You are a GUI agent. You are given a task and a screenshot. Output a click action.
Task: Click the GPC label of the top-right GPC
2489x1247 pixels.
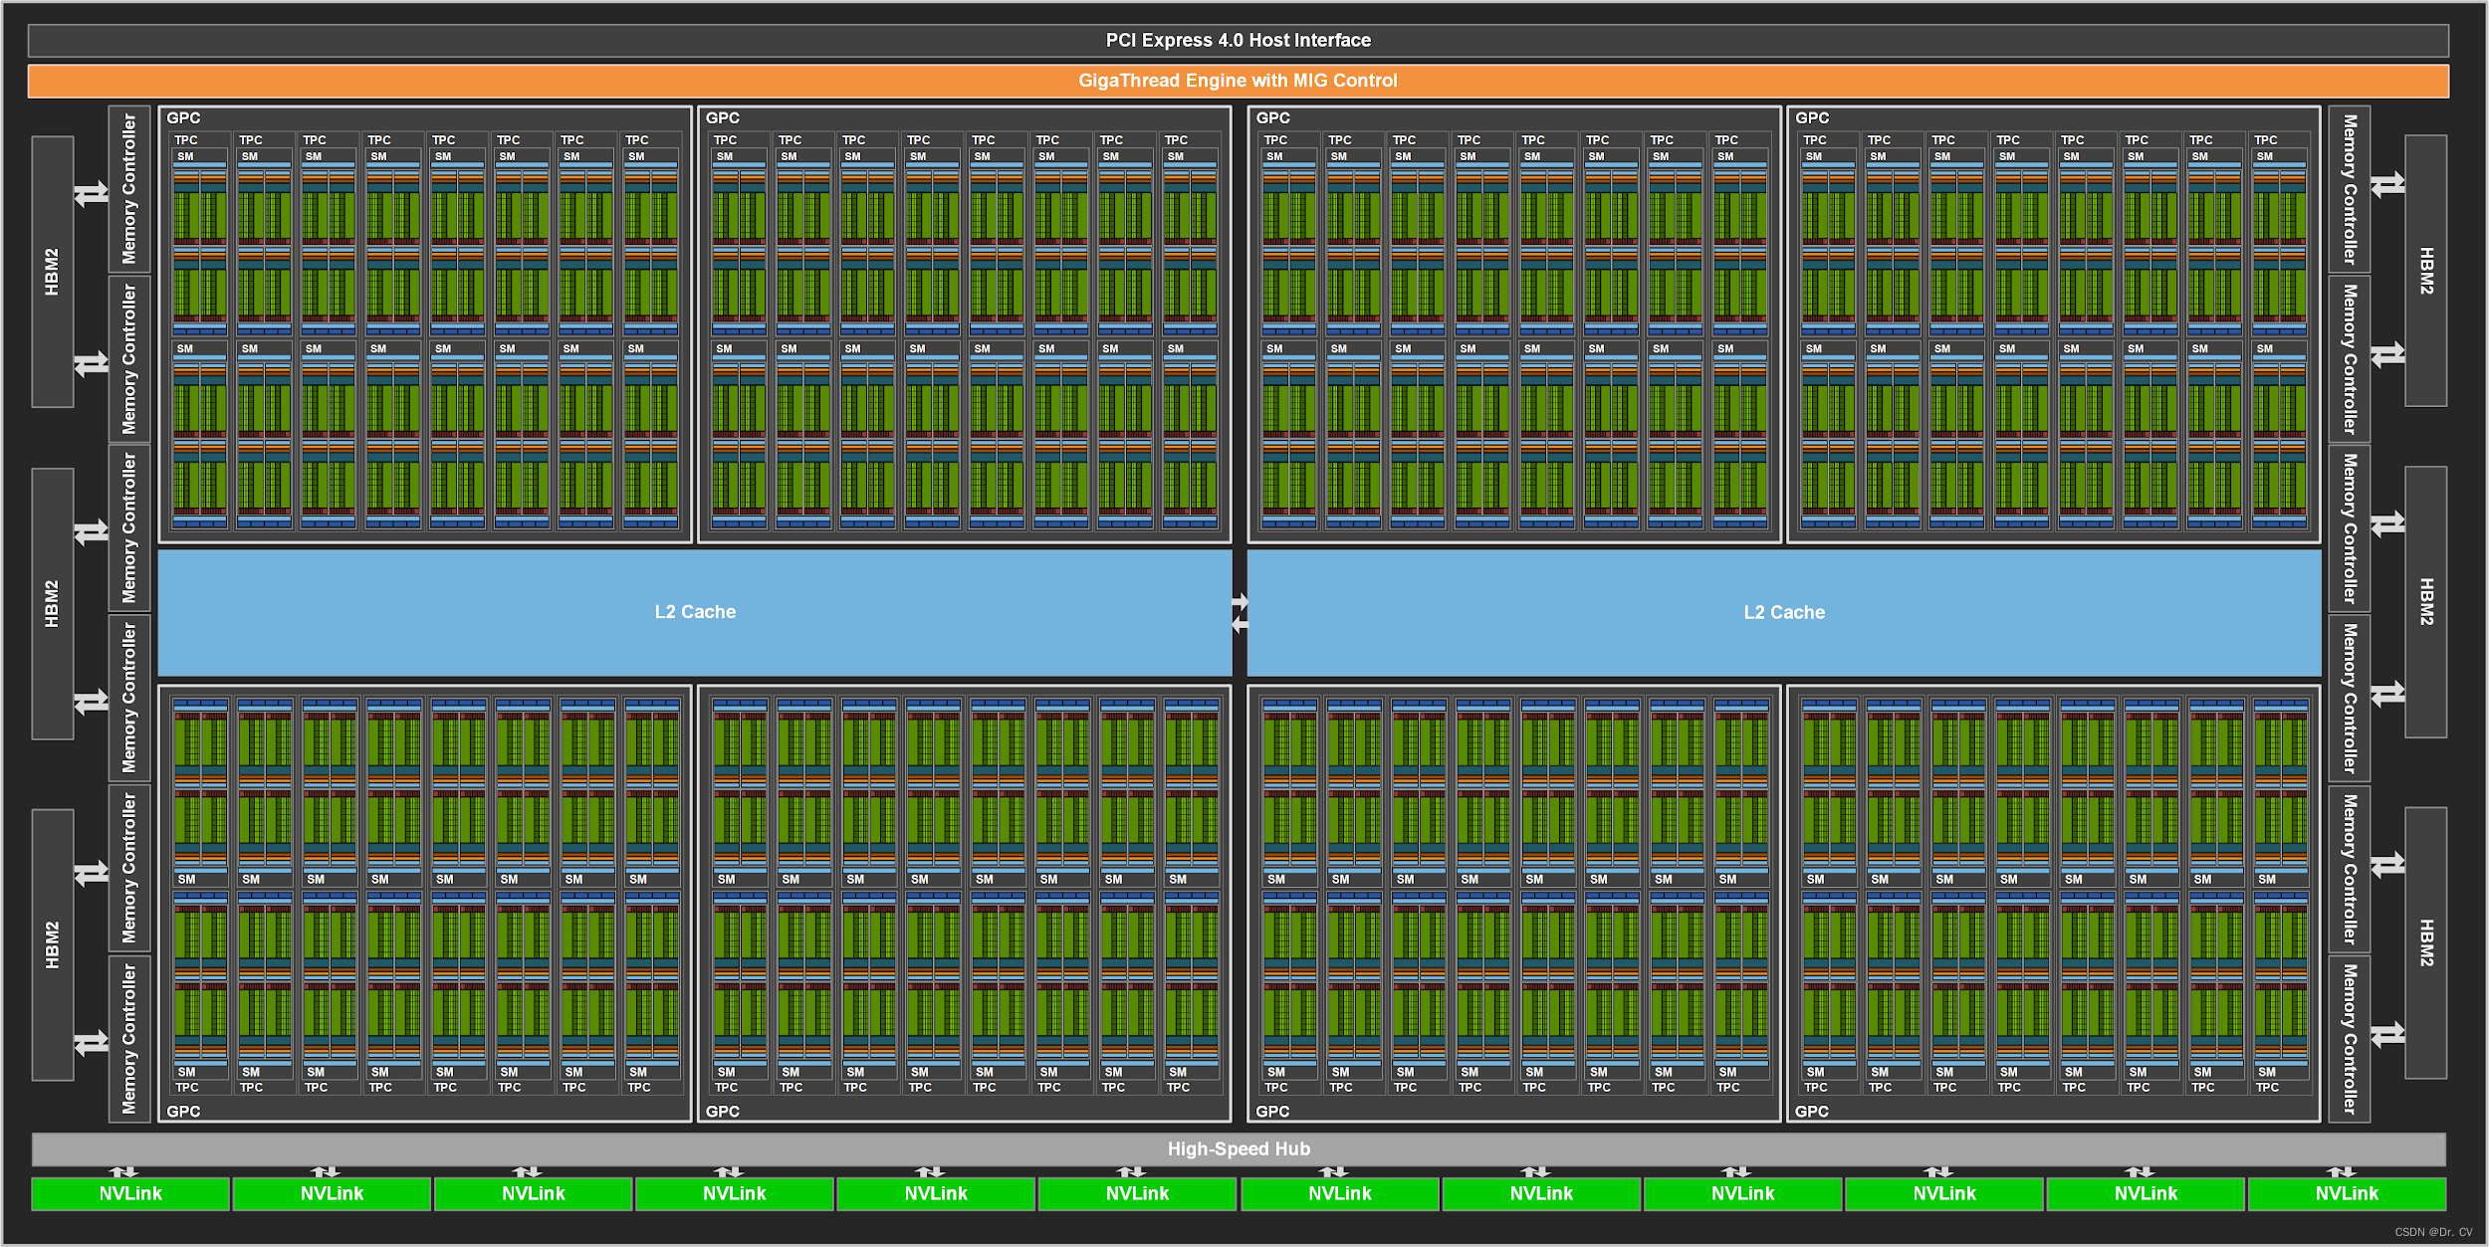(x=1812, y=117)
